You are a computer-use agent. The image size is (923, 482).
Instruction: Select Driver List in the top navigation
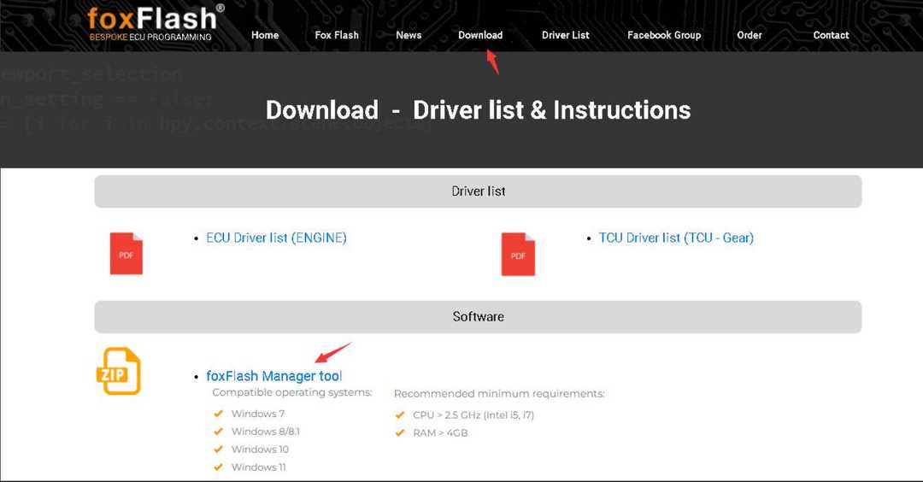point(566,35)
